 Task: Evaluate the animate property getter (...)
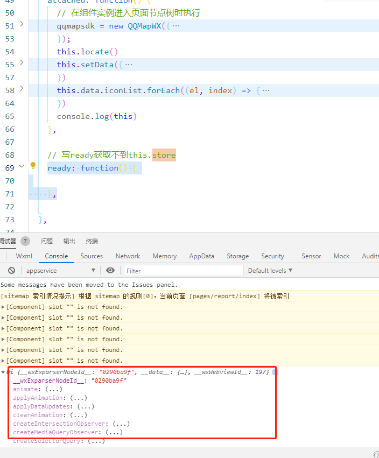pyautogui.click(x=53, y=389)
